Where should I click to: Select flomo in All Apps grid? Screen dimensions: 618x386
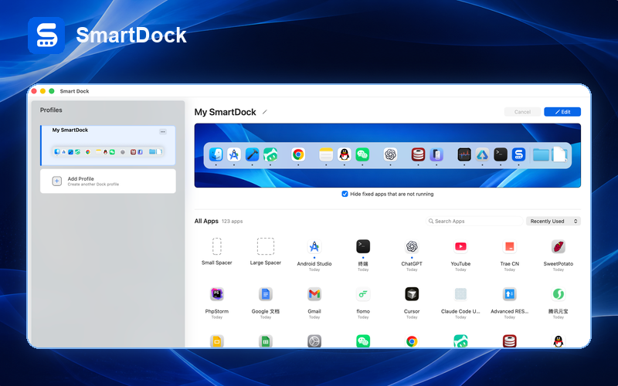[363, 303]
